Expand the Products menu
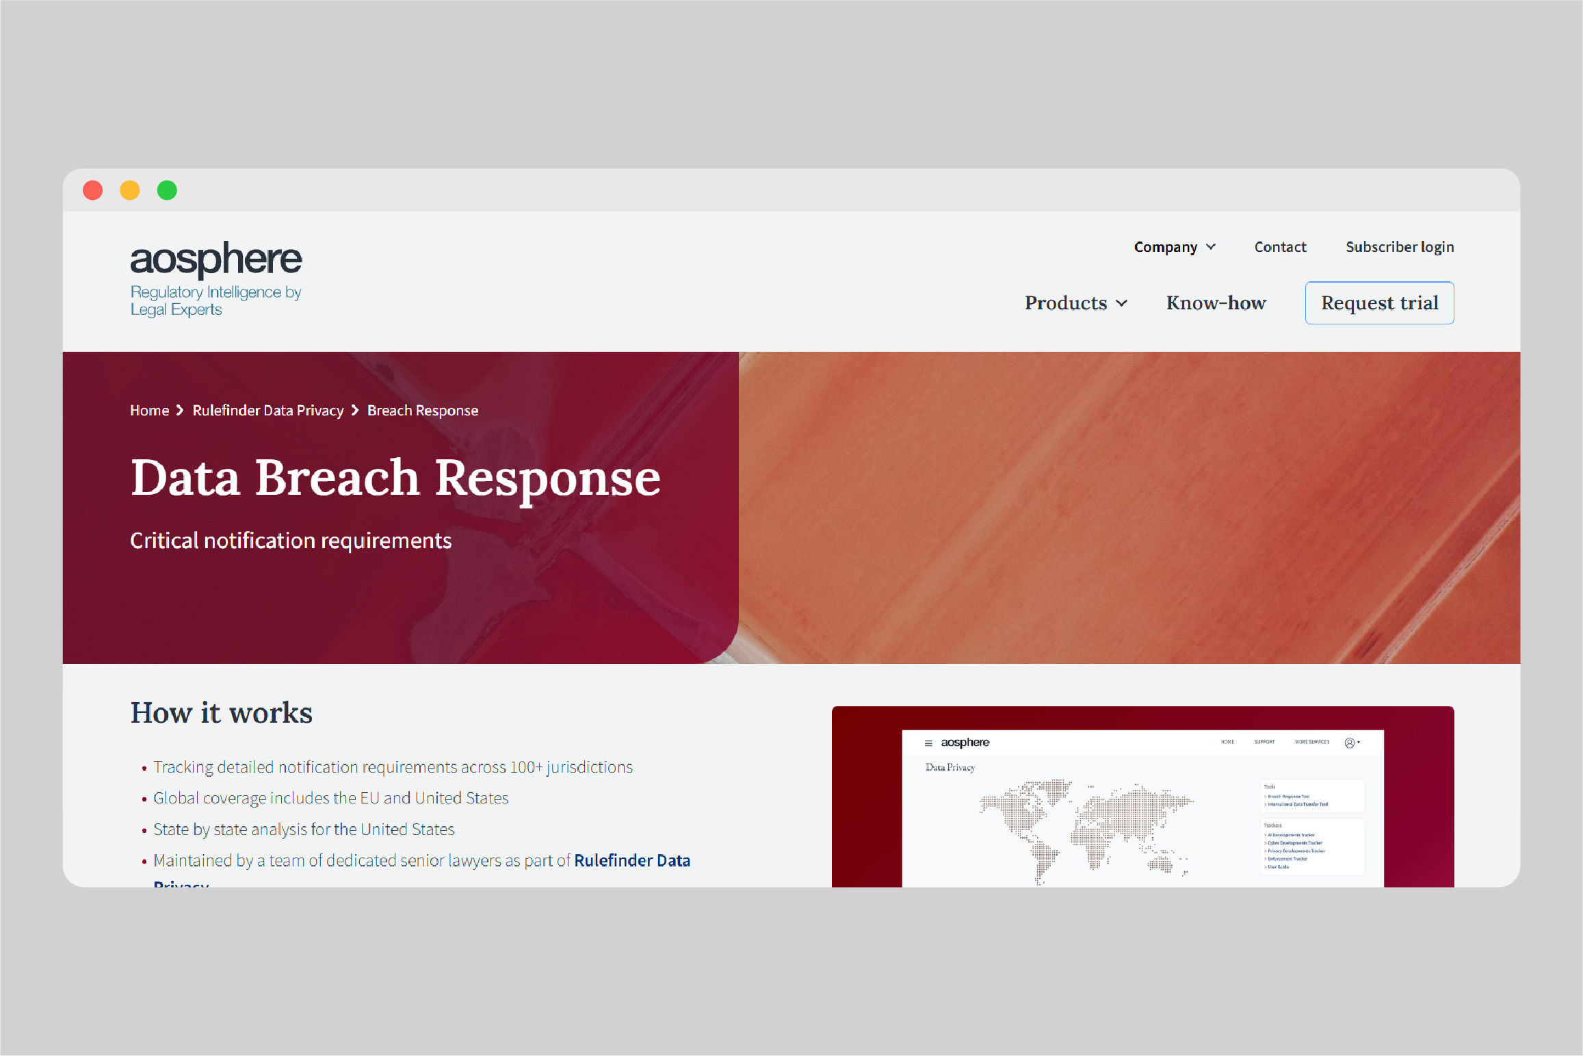Image resolution: width=1583 pixels, height=1056 pixels. click(x=1075, y=303)
